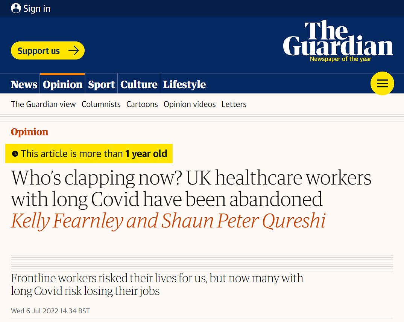This screenshot has width=404, height=322.
Task: Click The Guardian logo
Action: [338, 38]
